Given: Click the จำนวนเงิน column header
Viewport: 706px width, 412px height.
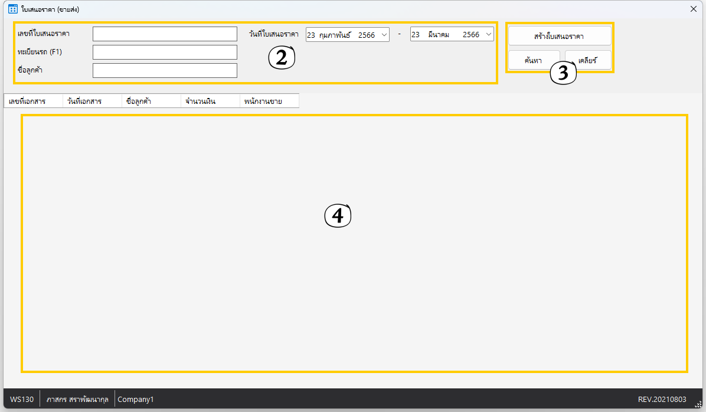Looking at the screenshot, I should tap(210, 102).
